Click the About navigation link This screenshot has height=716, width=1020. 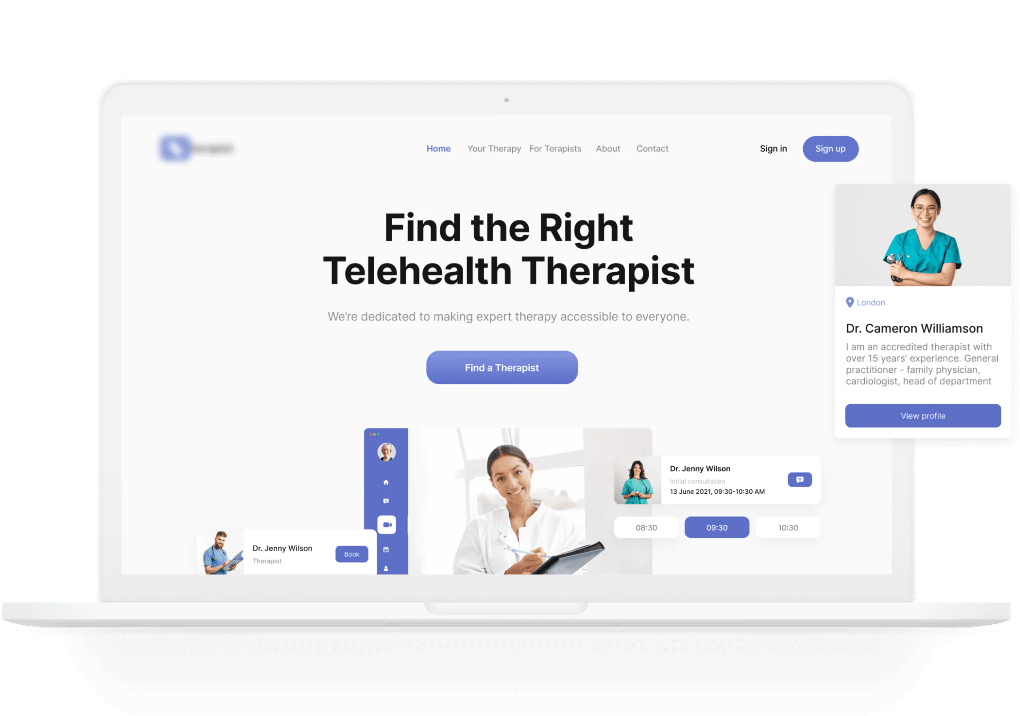point(607,149)
